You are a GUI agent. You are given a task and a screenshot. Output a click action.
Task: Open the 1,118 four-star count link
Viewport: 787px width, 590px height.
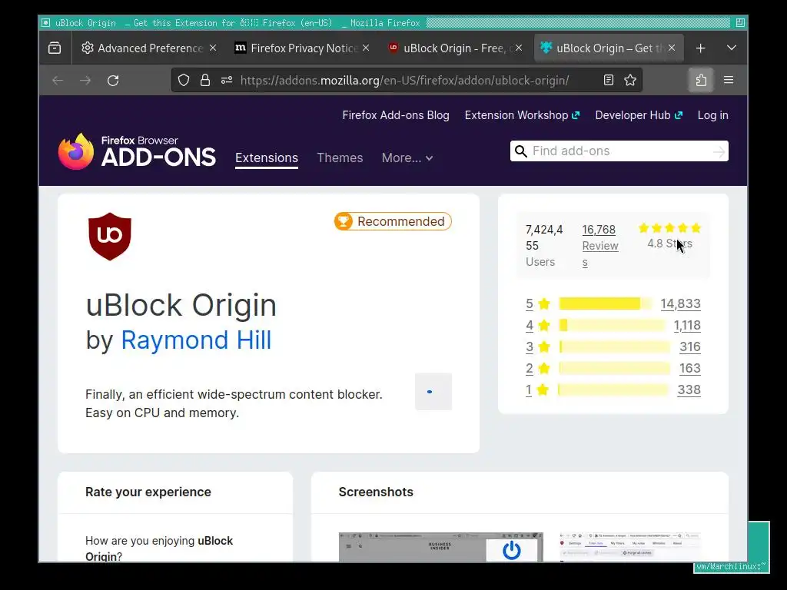click(x=687, y=325)
